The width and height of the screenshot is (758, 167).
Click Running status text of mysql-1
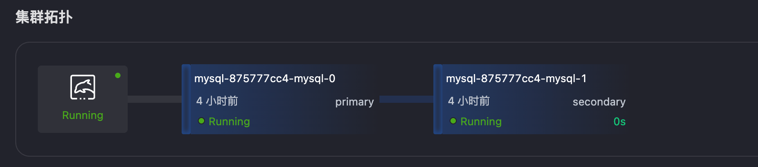click(481, 122)
